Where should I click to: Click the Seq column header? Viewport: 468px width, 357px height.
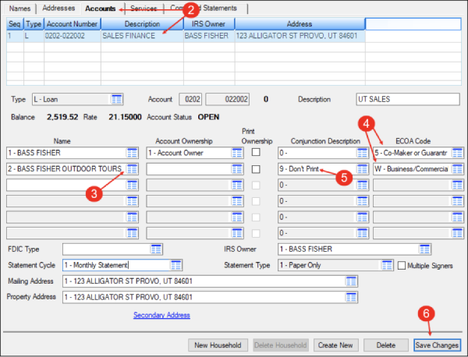pos(15,24)
